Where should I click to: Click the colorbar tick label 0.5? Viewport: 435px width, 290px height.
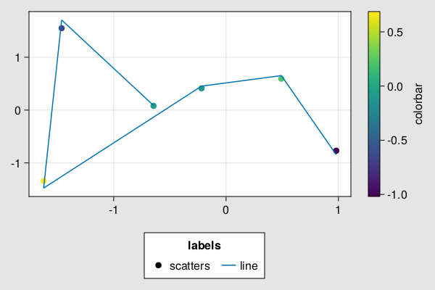pos(395,33)
